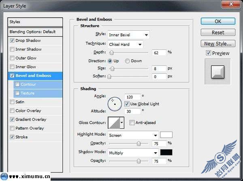
Task: Click the Angle value field showing 120
Action: (x=132, y=97)
